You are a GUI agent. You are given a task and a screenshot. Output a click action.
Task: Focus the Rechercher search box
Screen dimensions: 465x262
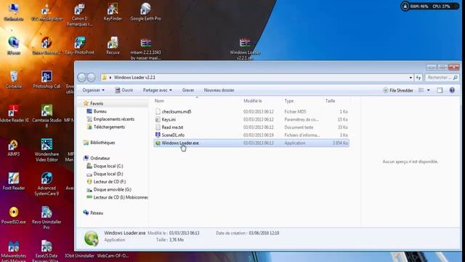coord(442,78)
